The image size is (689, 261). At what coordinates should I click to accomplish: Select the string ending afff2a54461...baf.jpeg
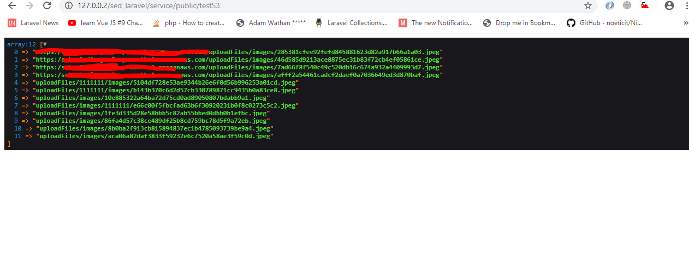point(236,75)
